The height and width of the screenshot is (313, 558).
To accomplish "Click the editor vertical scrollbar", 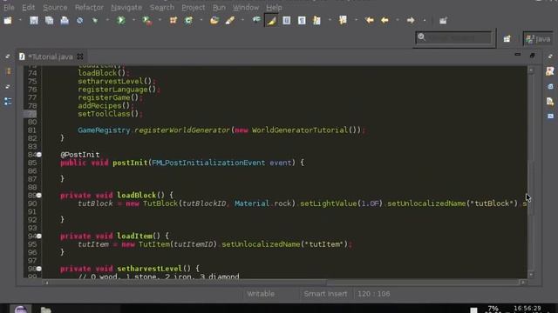I will (531, 172).
